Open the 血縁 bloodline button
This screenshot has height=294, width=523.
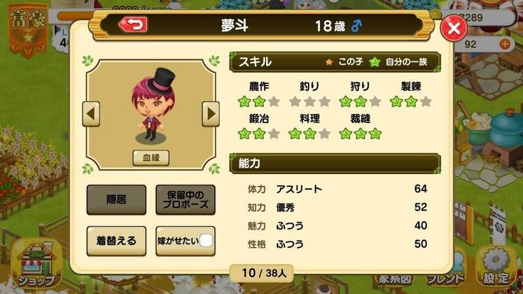coord(151,158)
